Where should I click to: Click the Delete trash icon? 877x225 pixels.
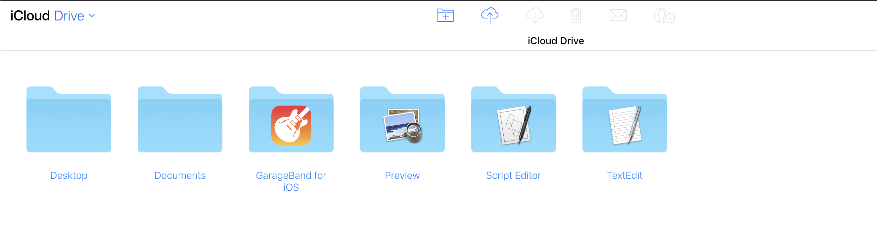(x=576, y=15)
